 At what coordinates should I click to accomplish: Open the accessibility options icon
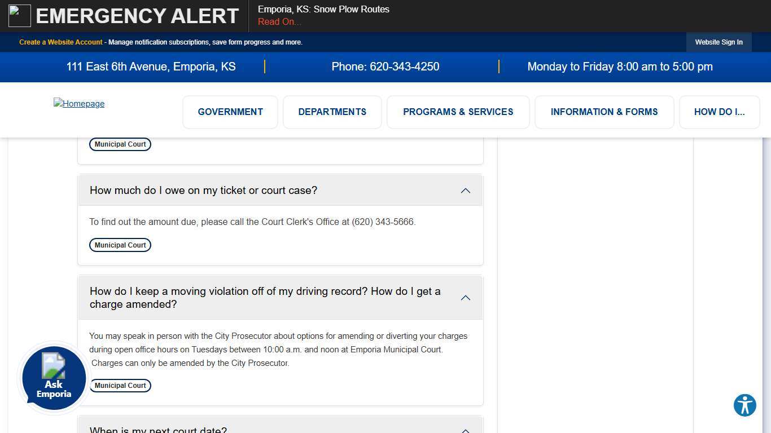pyautogui.click(x=744, y=405)
